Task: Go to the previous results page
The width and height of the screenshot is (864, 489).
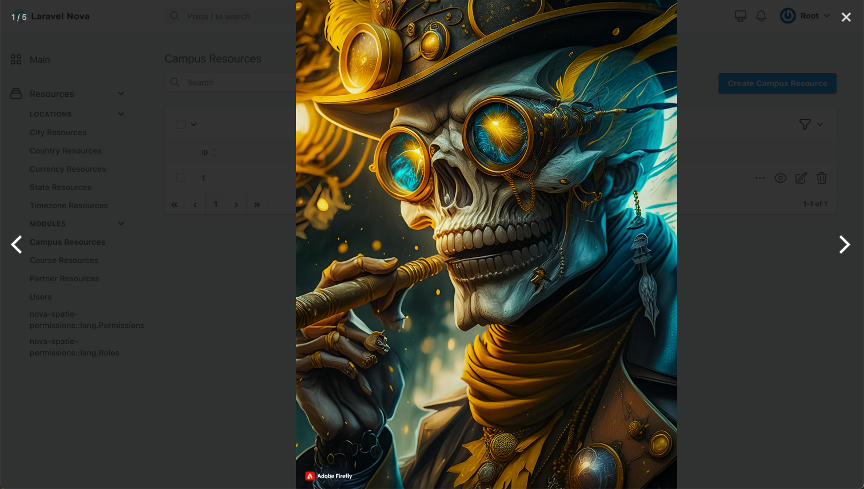Action: pos(195,204)
